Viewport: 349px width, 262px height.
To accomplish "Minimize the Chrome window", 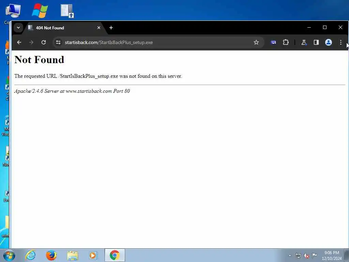I will pos(309,27).
